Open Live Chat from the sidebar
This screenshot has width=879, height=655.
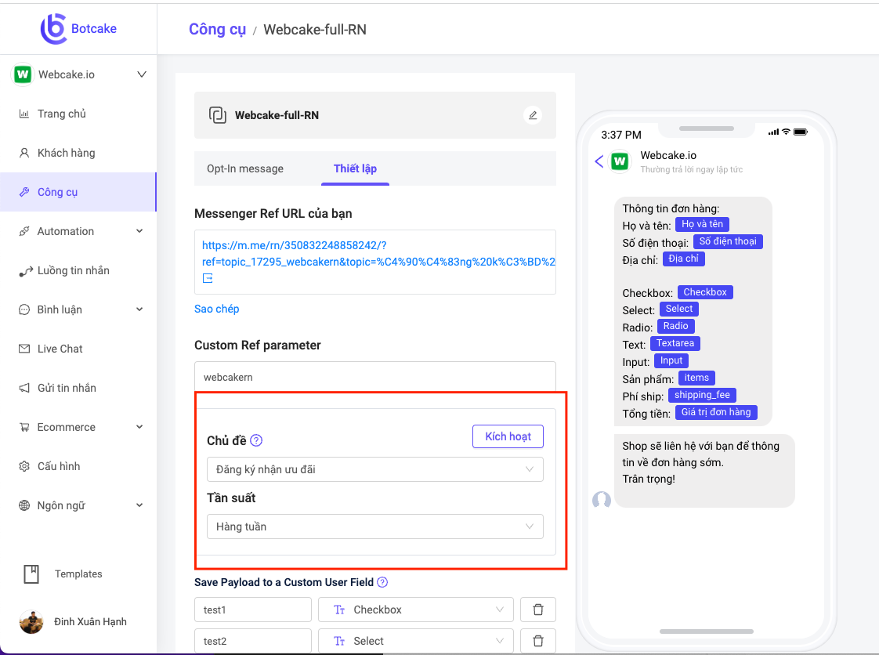coord(60,349)
